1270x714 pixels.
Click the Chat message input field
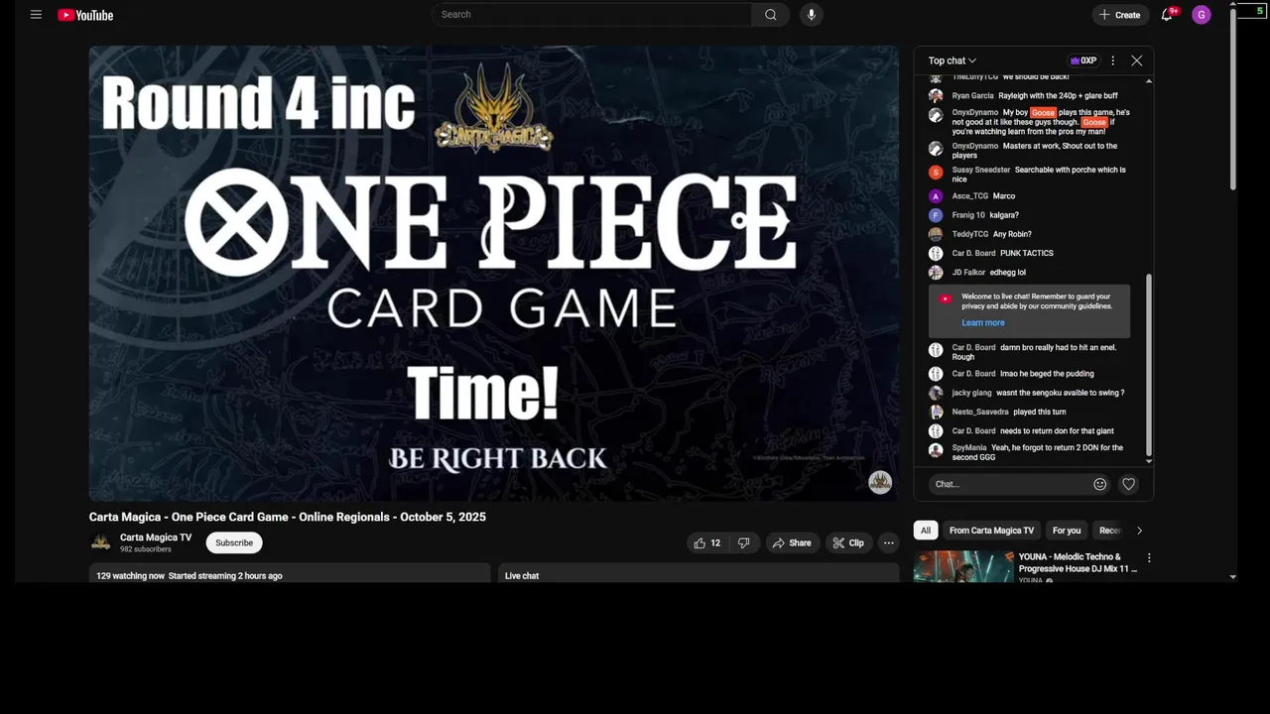click(x=1010, y=484)
